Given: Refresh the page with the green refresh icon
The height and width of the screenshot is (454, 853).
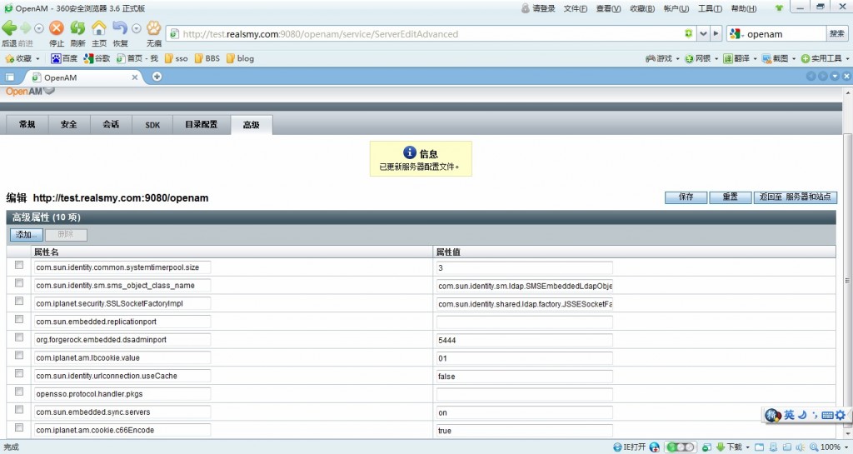Looking at the screenshot, I should coord(77,27).
